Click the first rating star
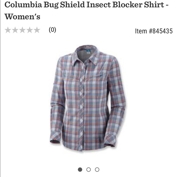Viewport: 177px width, 177px height. [x=8, y=30]
